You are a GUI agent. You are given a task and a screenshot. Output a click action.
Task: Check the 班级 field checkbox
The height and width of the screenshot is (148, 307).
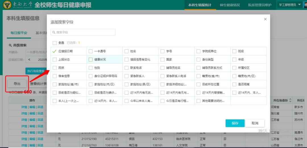click(234, 51)
